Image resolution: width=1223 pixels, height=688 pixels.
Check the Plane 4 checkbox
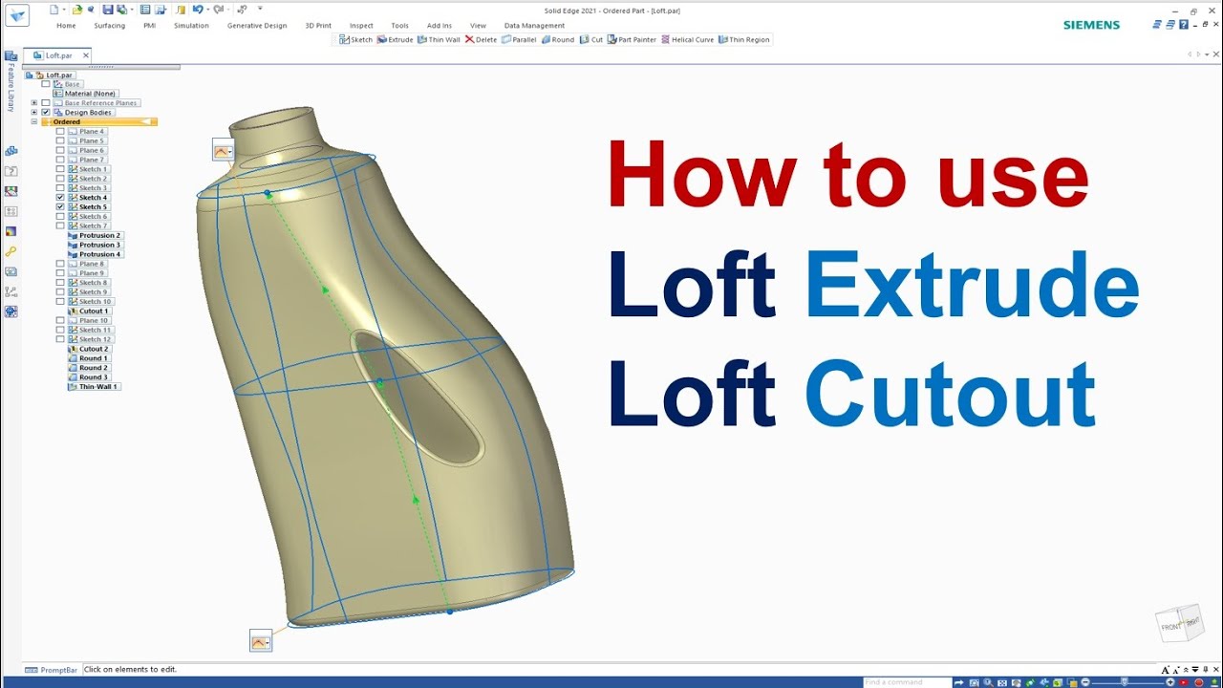click(x=60, y=131)
